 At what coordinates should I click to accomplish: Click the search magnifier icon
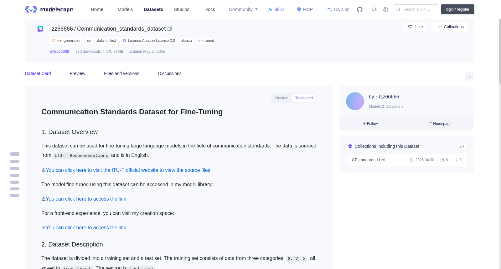(399, 9)
